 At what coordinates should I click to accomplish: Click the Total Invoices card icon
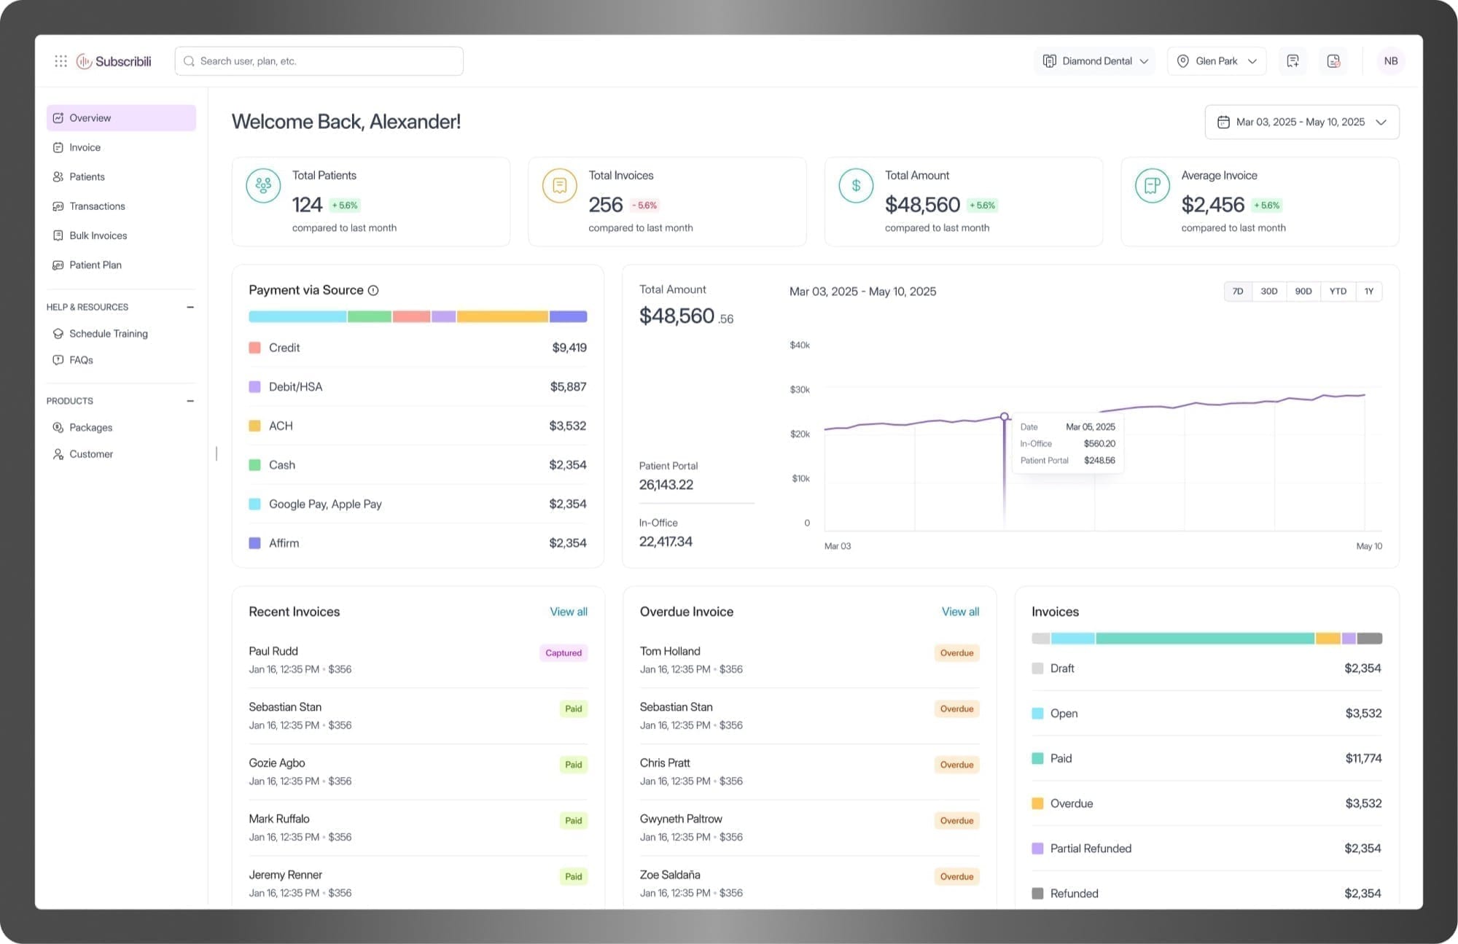(560, 185)
